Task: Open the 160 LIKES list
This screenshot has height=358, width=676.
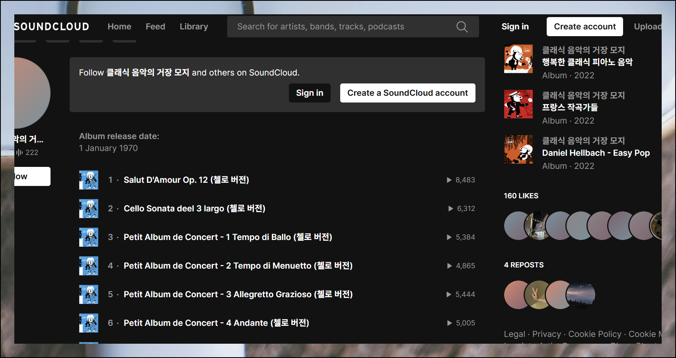Action: click(521, 196)
